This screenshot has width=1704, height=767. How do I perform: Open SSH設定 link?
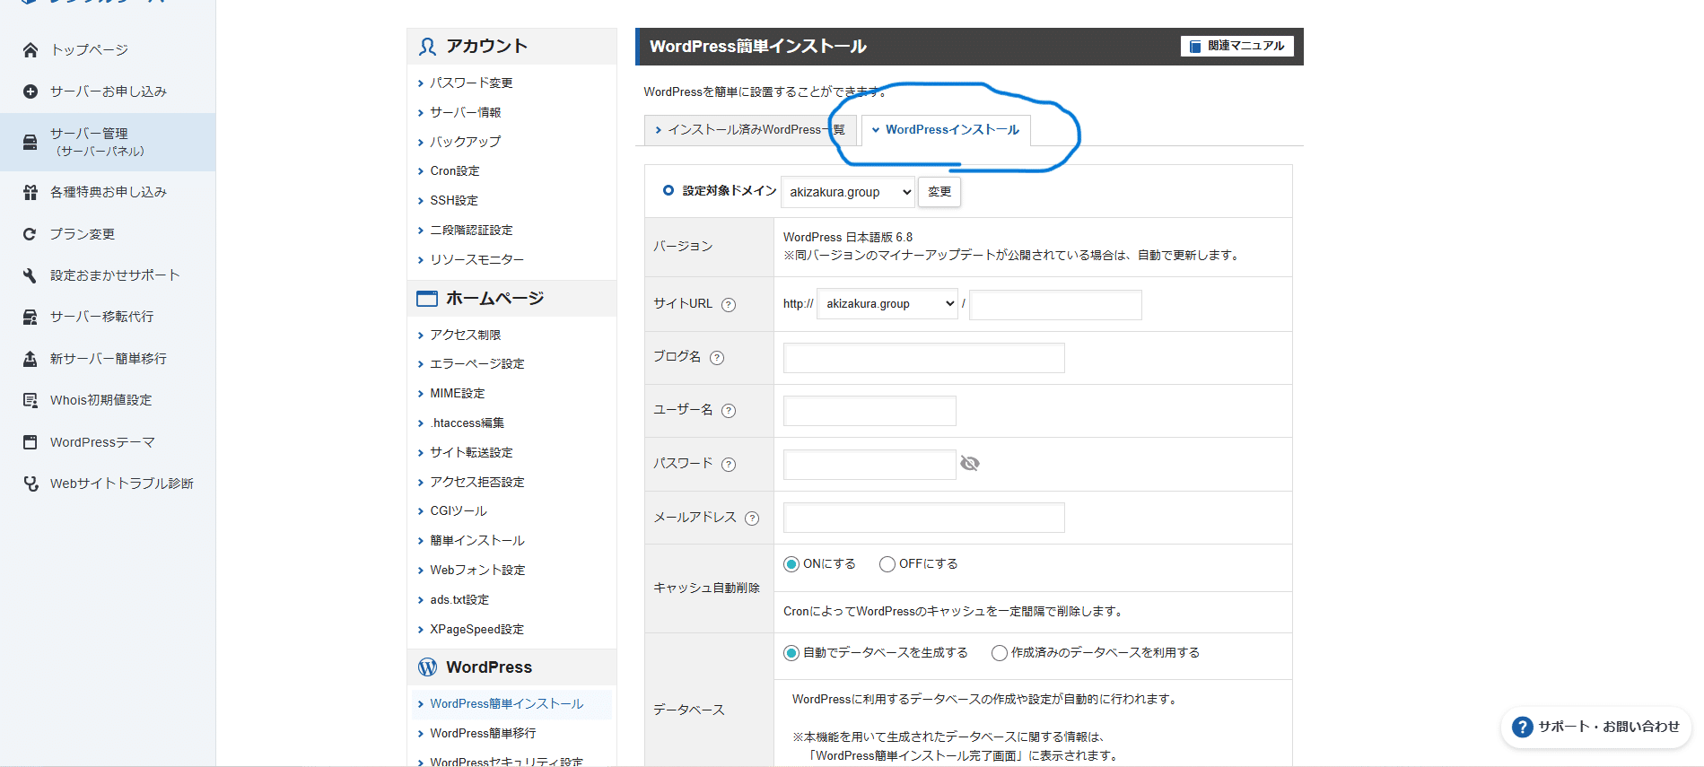pos(454,201)
